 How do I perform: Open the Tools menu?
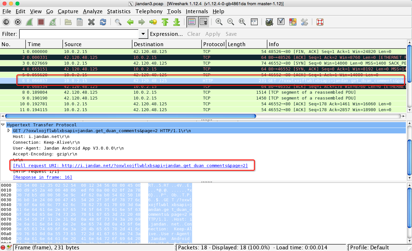click(174, 11)
